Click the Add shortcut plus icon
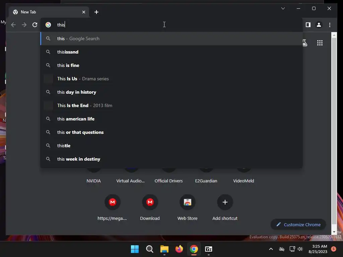343x257 pixels. pos(225,202)
